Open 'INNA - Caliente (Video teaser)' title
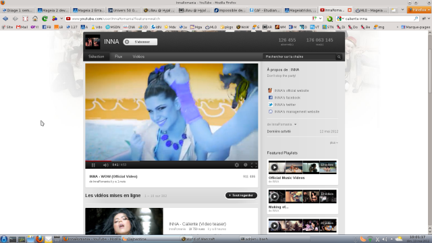The height and width of the screenshot is (243, 432). point(198,224)
